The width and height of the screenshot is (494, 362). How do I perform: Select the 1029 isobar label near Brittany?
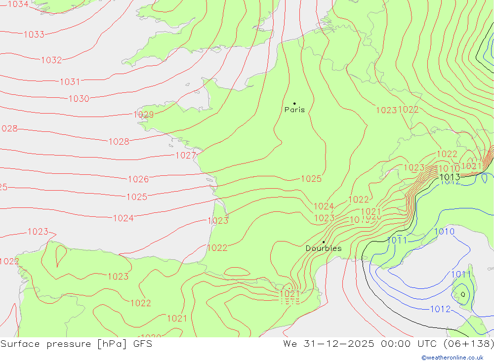[143, 115]
